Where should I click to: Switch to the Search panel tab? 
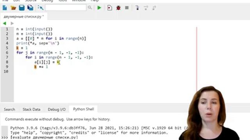click(x=9, y=109)
